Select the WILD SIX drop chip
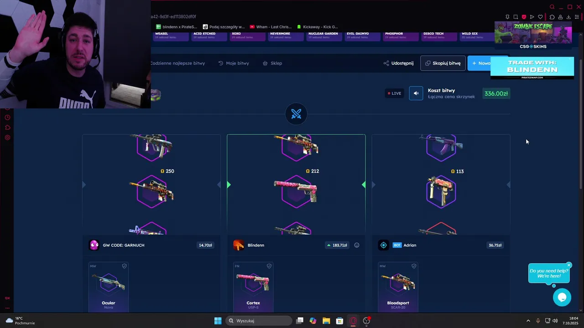Screen dimensions: 584x328 click(x=477, y=36)
